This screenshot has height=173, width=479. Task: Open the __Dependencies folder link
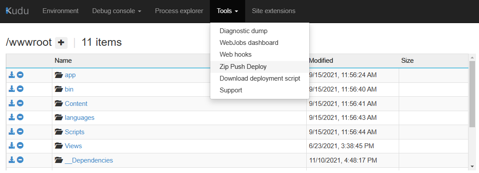click(89, 160)
